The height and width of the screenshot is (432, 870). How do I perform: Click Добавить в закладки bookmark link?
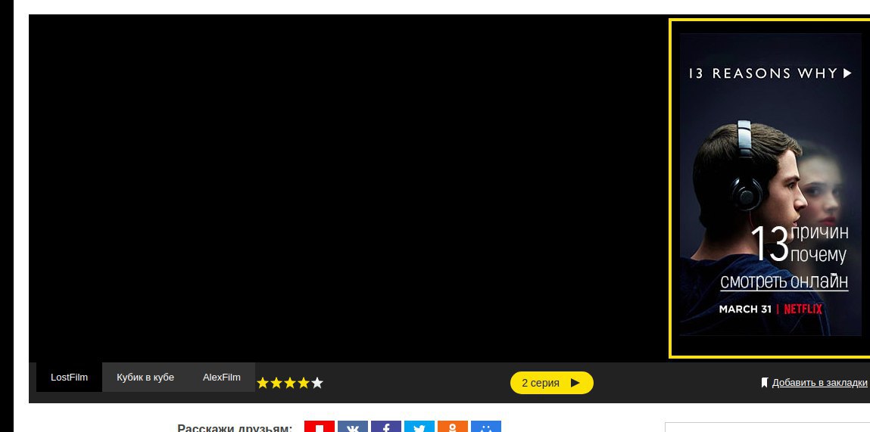click(x=819, y=382)
